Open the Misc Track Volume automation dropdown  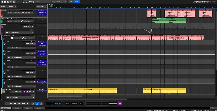(22, 76)
